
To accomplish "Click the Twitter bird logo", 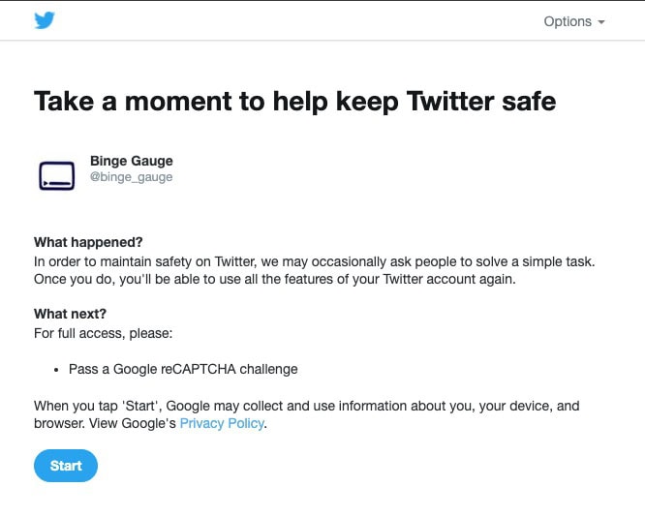I will pyautogui.click(x=45, y=20).
